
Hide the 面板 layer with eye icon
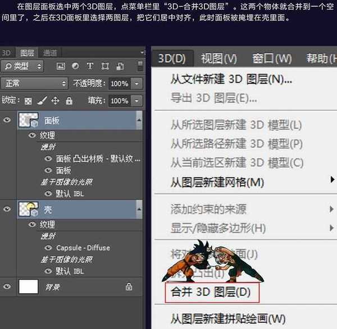pos(7,119)
